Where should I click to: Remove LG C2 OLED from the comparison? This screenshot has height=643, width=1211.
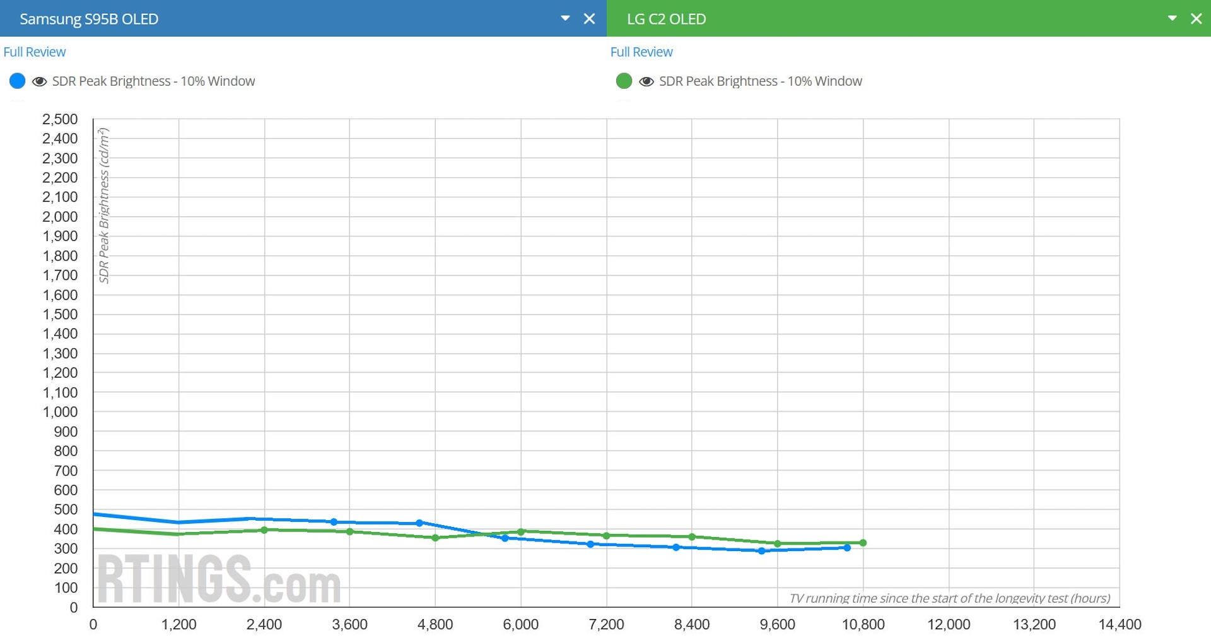(1196, 19)
